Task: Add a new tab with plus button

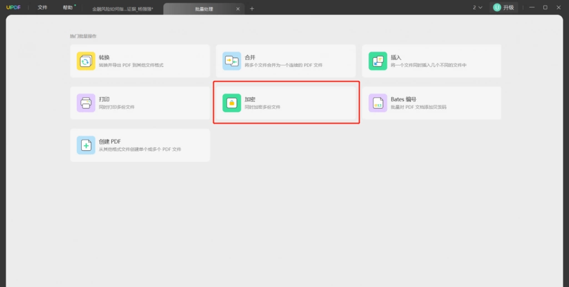Action: pyautogui.click(x=252, y=9)
